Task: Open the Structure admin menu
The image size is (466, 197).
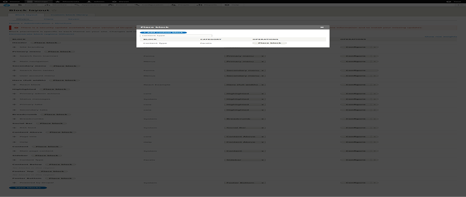Action: point(55,5)
